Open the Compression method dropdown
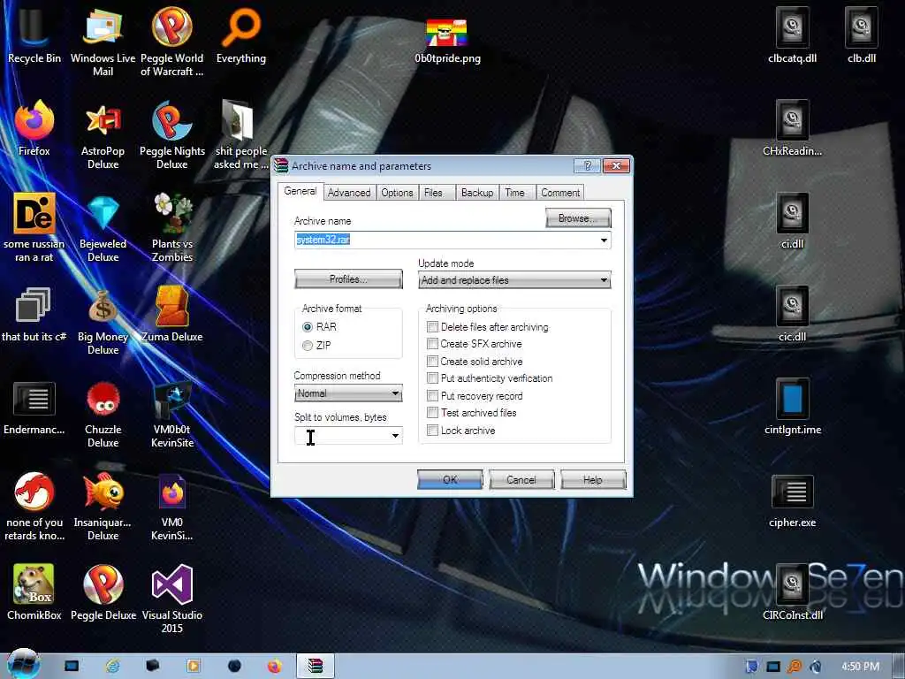This screenshot has width=905, height=679. (348, 393)
